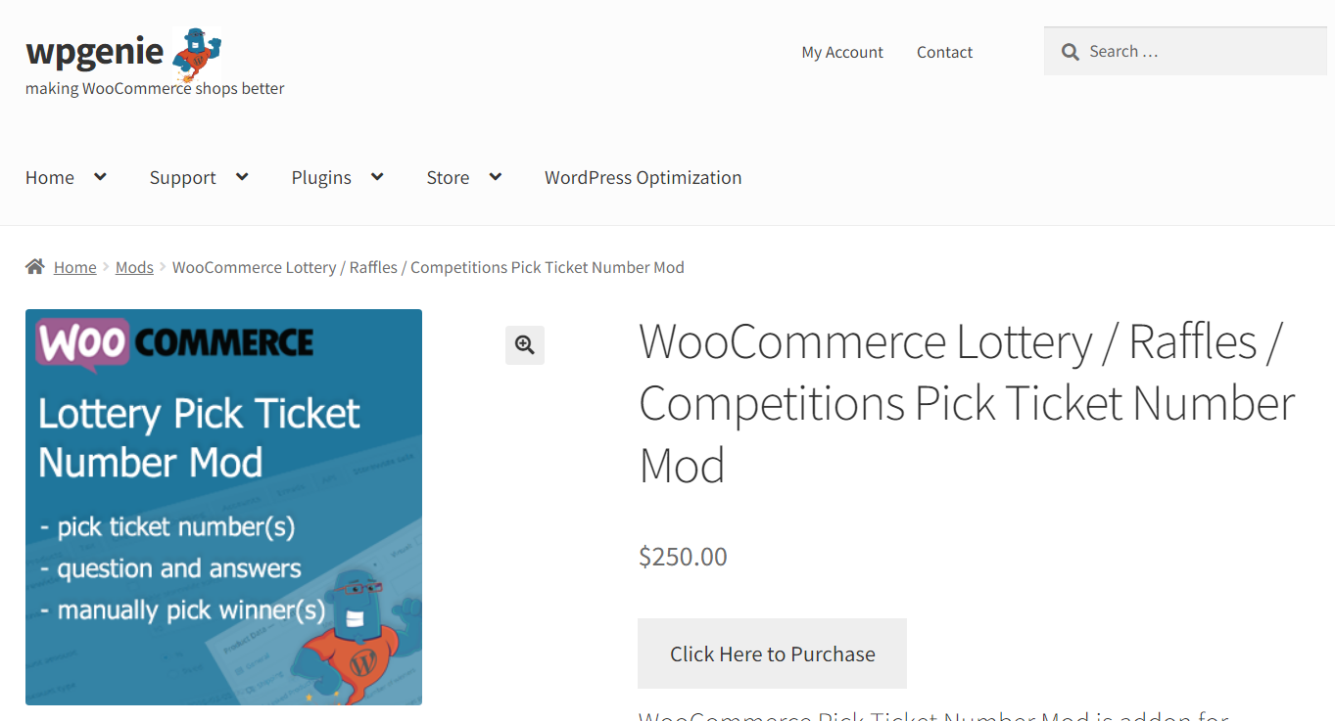Navigate to Home via the breadcrumb link
This screenshot has height=721, width=1335.
[x=74, y=266]
